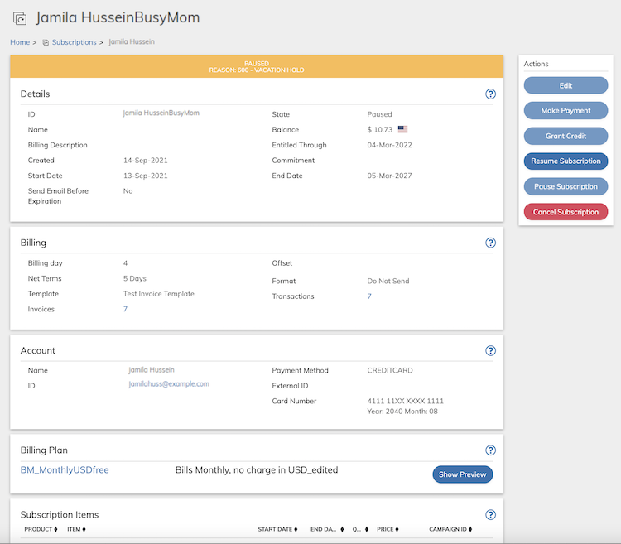Open help for the Account section

pyautogui.click(x=490, y=350)
